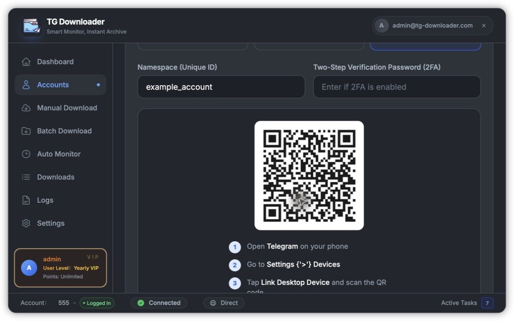Click the header avatar letter A
514x321 pixels.
click(x=381, y=26)
